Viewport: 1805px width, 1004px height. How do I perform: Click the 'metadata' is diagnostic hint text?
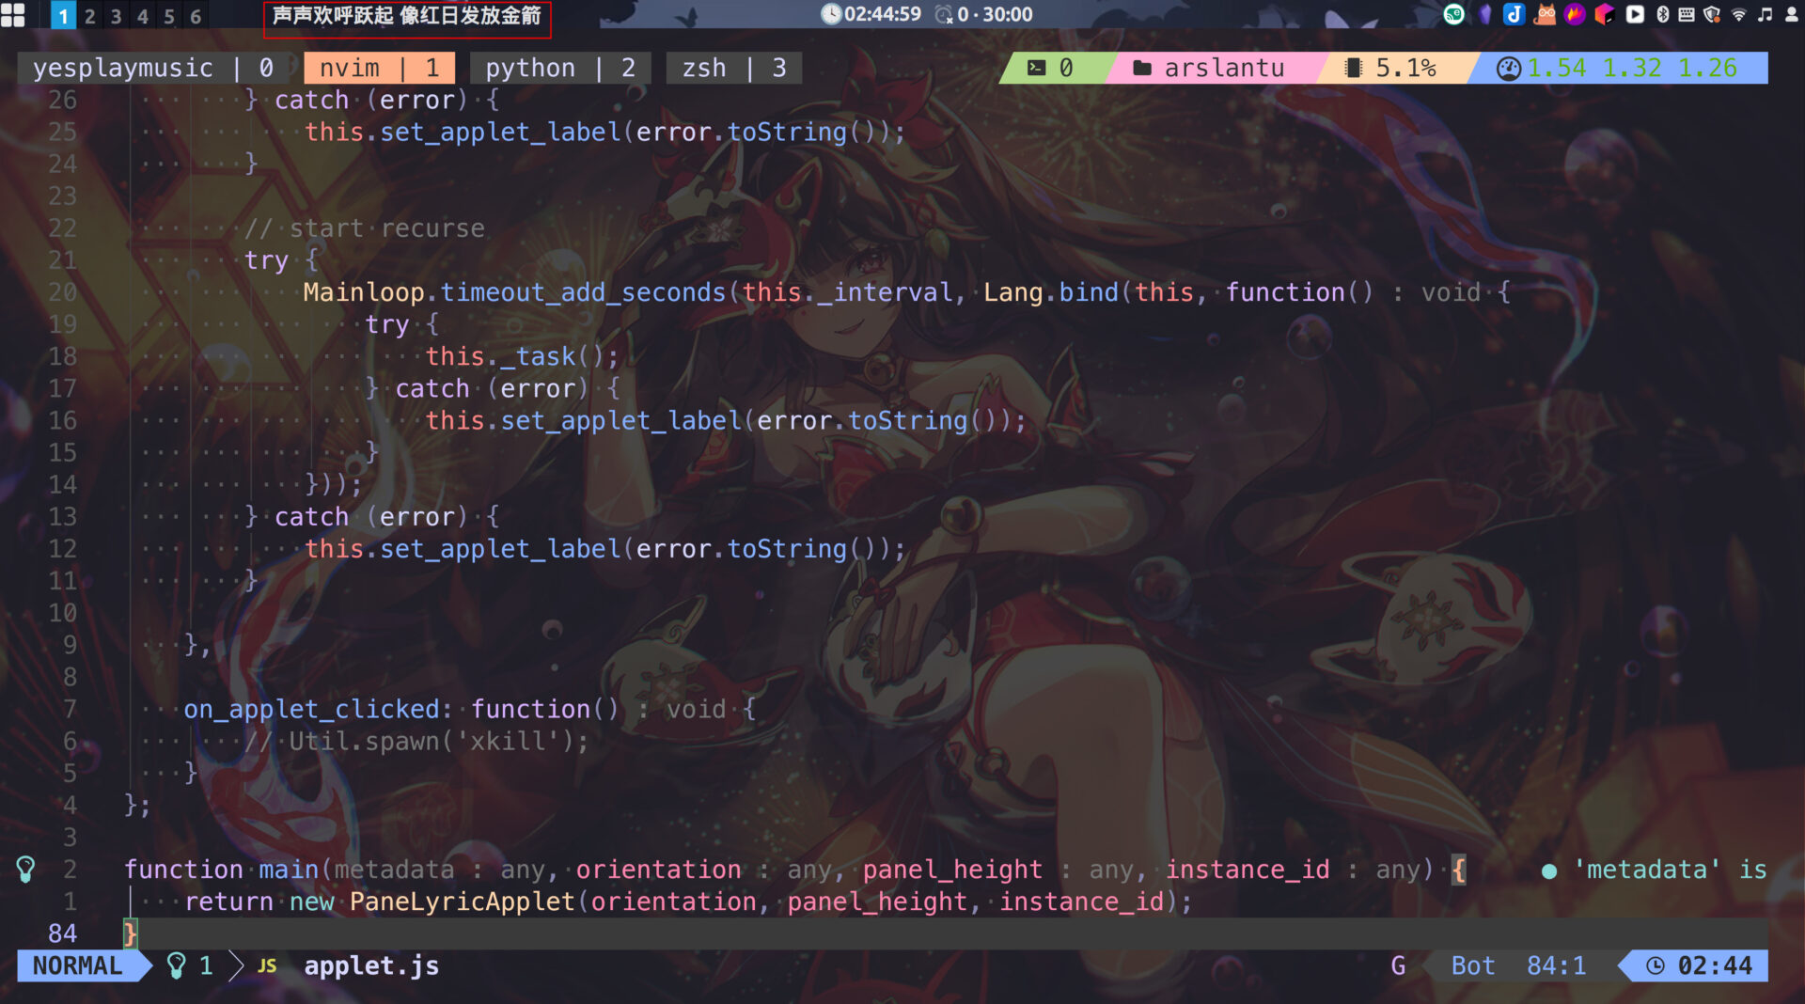click(x=1655, y=870)
